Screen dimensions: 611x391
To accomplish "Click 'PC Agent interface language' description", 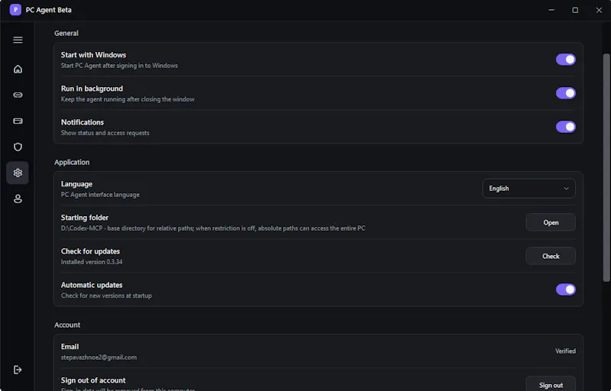I will pos(100,194).
